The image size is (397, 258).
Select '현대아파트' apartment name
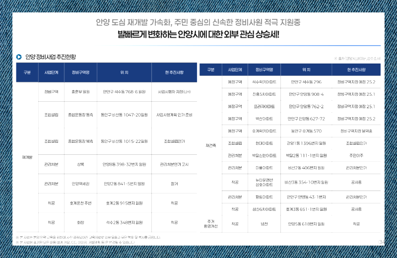click(x=264, y=143)
